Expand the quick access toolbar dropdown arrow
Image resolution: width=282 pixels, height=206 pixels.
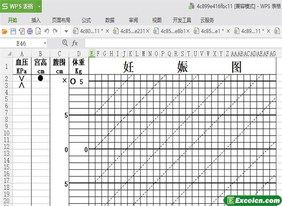click(x=66, y=31)
